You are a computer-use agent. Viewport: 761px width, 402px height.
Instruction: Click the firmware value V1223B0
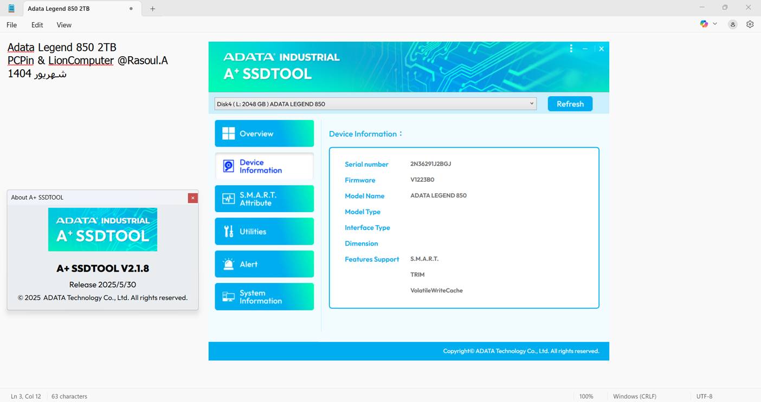click(422, 180)
